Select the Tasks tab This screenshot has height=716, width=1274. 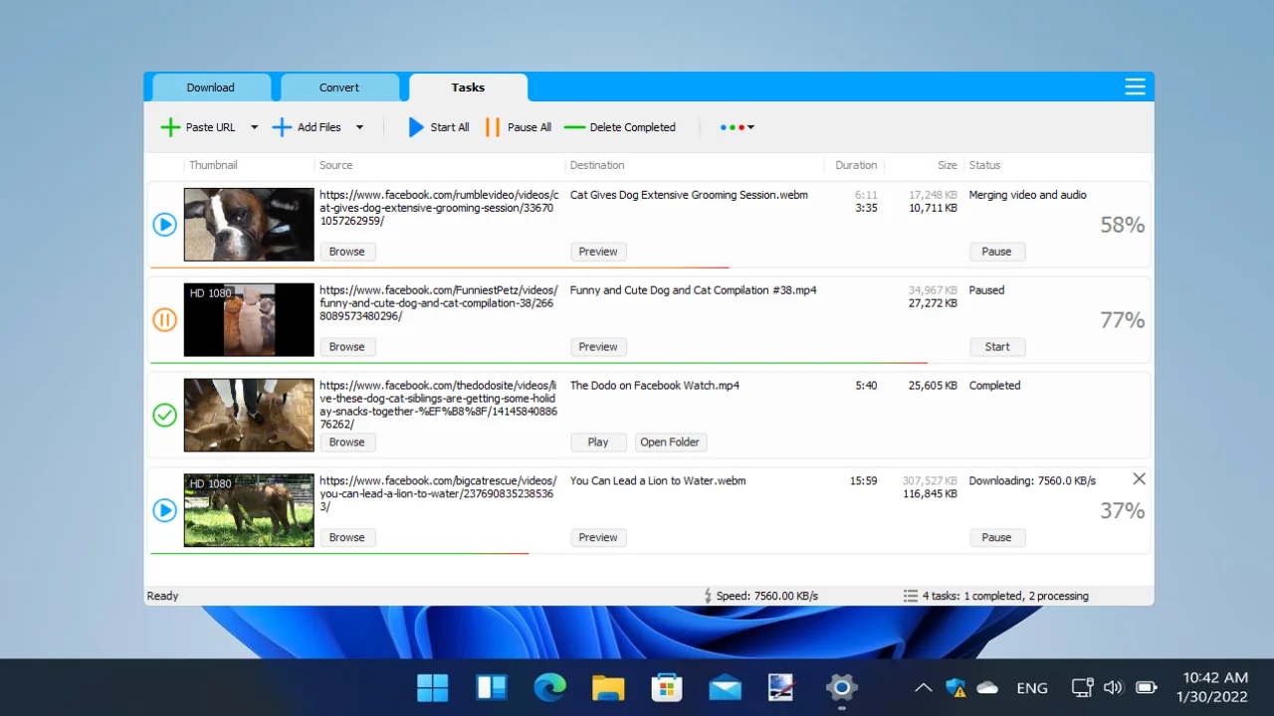[468, 88]
